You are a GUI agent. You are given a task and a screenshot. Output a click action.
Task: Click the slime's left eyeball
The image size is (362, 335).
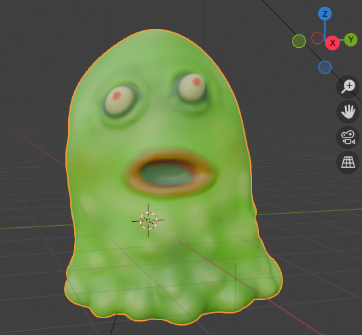pyautogui.click(x=119, y=101)
